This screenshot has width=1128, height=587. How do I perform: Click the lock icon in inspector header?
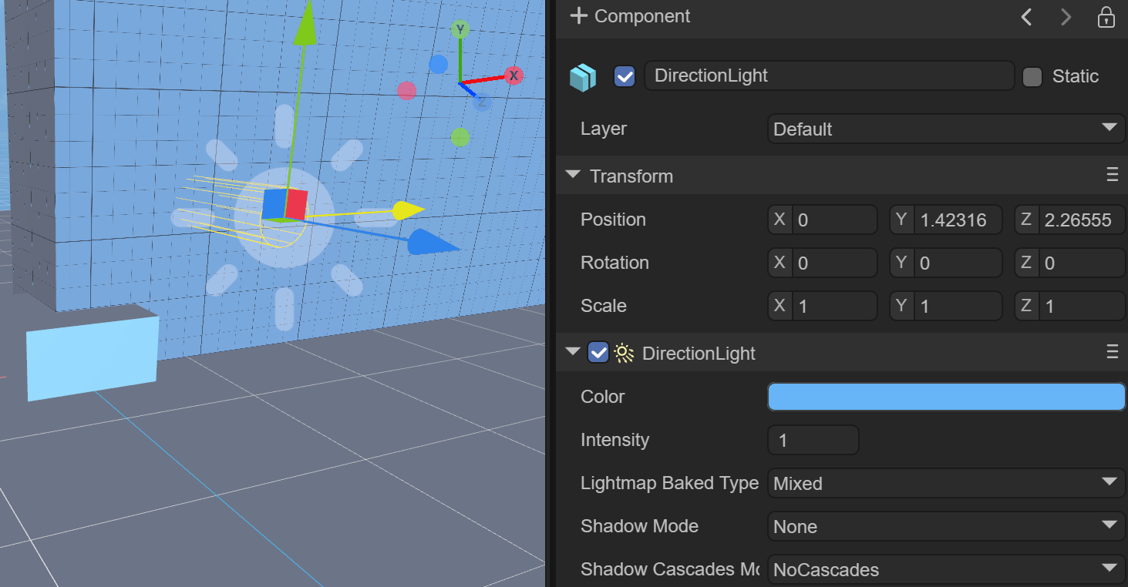pos(1106,17)
